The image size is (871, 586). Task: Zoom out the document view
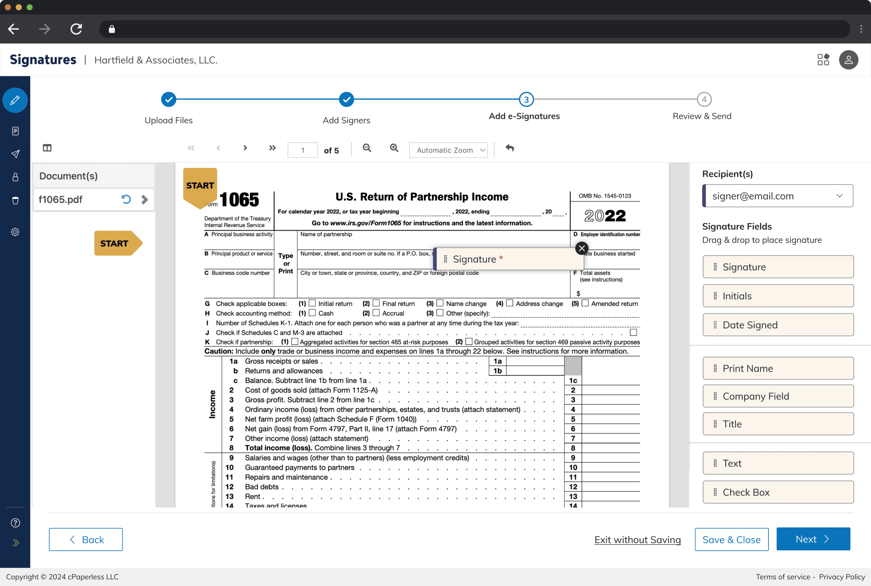[x=367, y=148]
